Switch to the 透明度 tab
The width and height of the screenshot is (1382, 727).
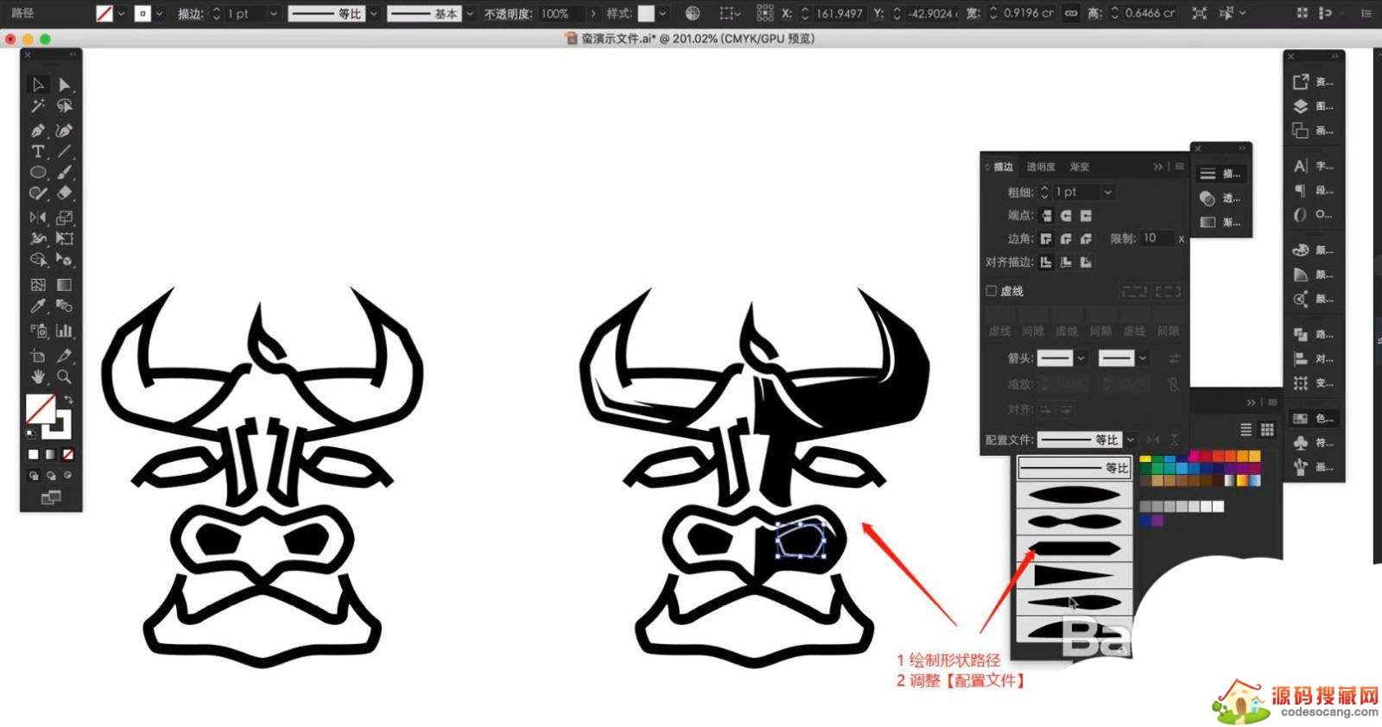1040,167
